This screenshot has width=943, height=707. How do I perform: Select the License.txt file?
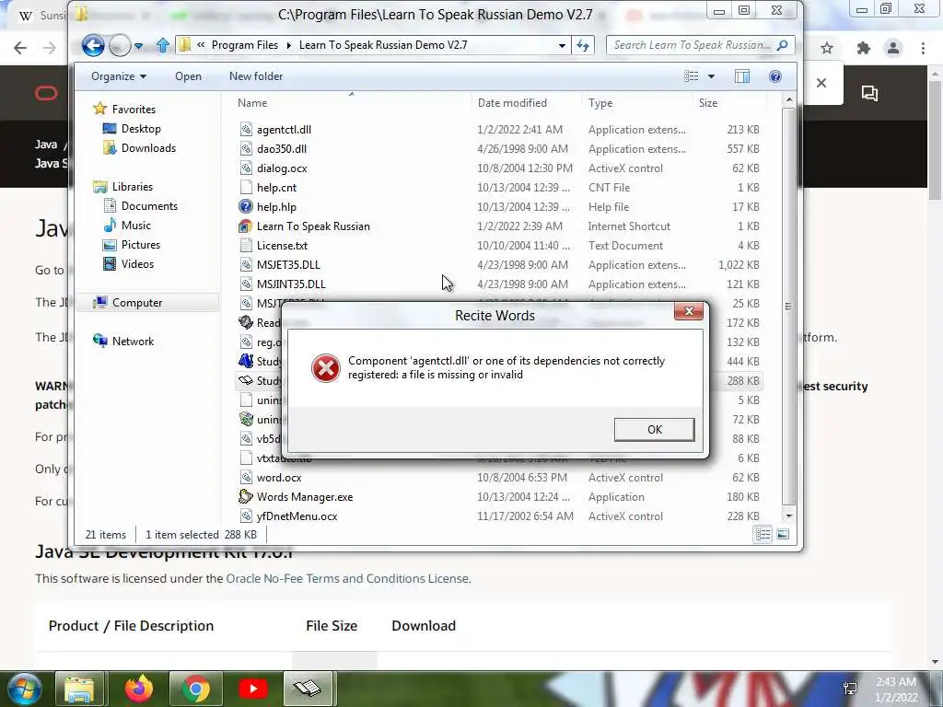click(282, 245)
